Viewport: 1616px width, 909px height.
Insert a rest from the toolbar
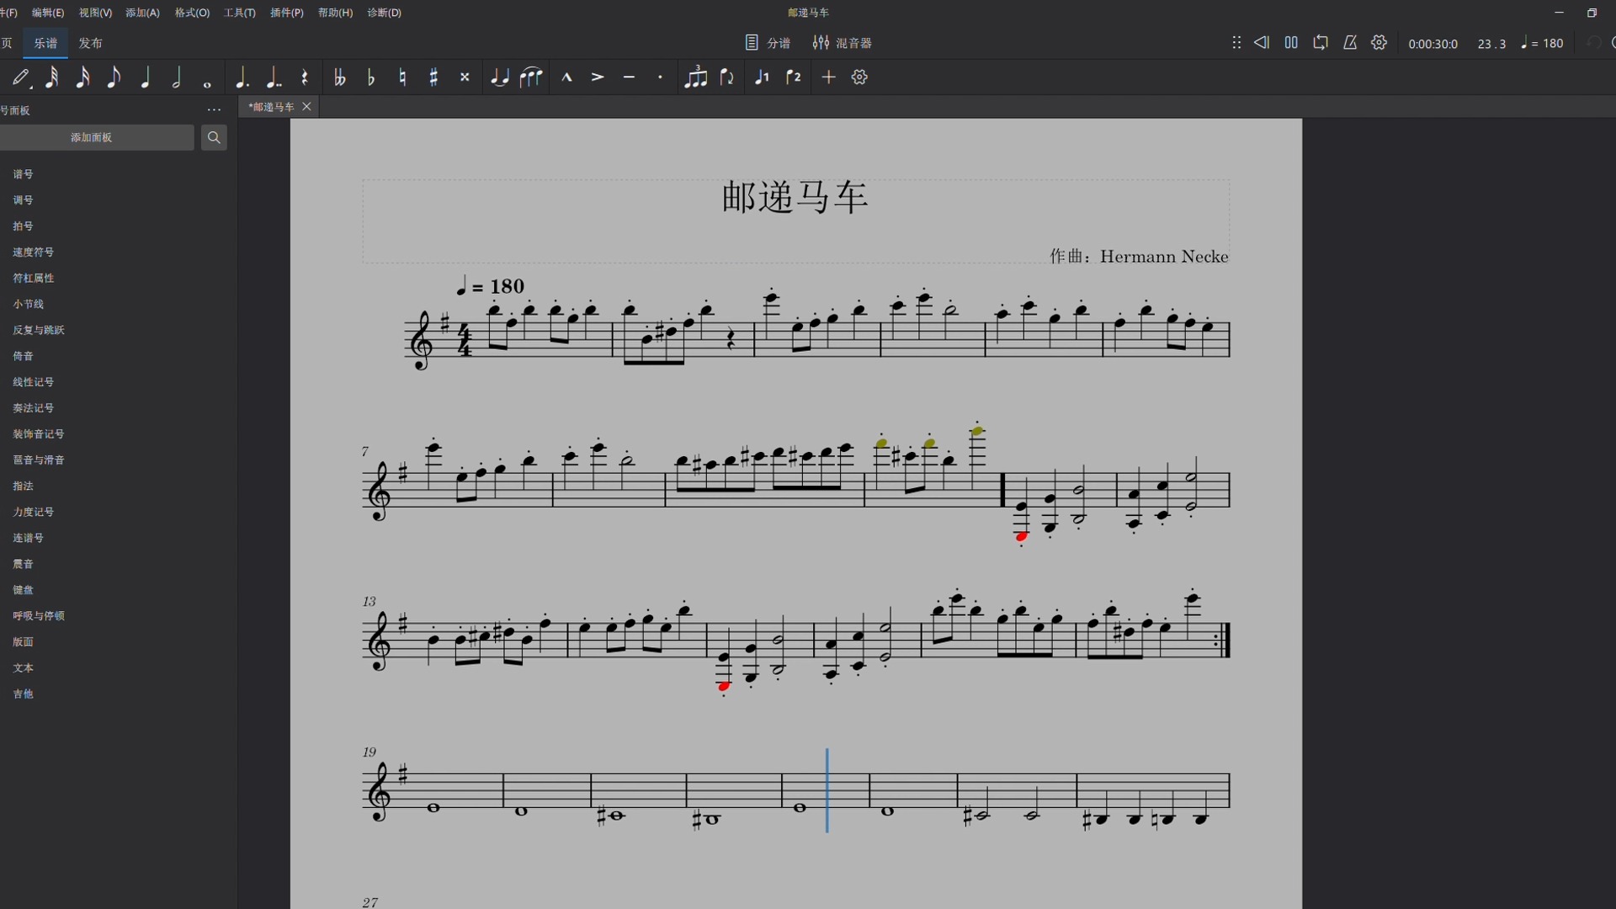305,77
